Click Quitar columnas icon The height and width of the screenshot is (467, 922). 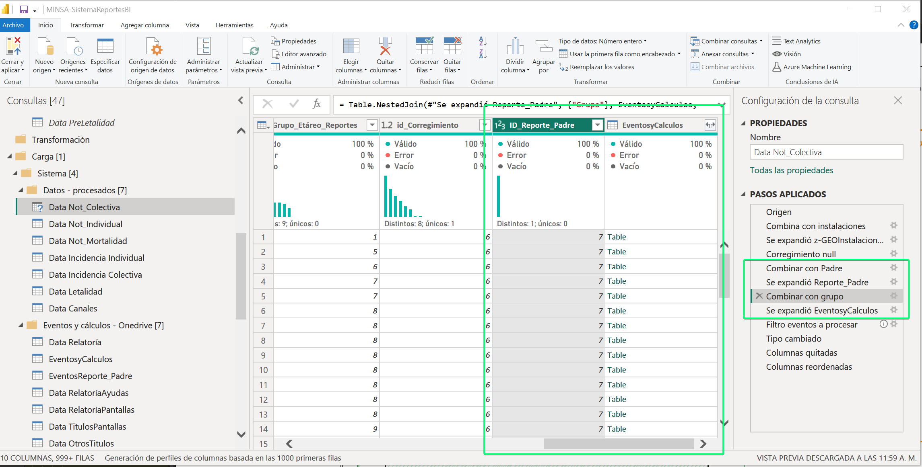(x=385, y=46)
